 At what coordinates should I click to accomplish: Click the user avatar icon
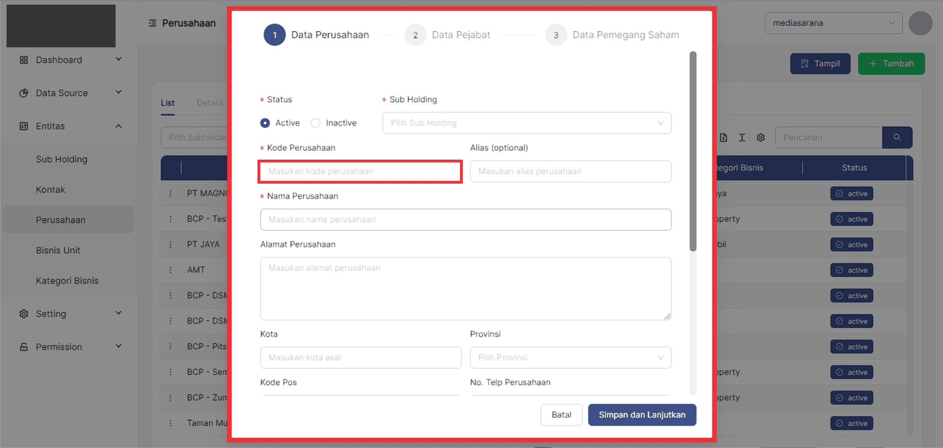pyautogui.click(x=920, y=24)
